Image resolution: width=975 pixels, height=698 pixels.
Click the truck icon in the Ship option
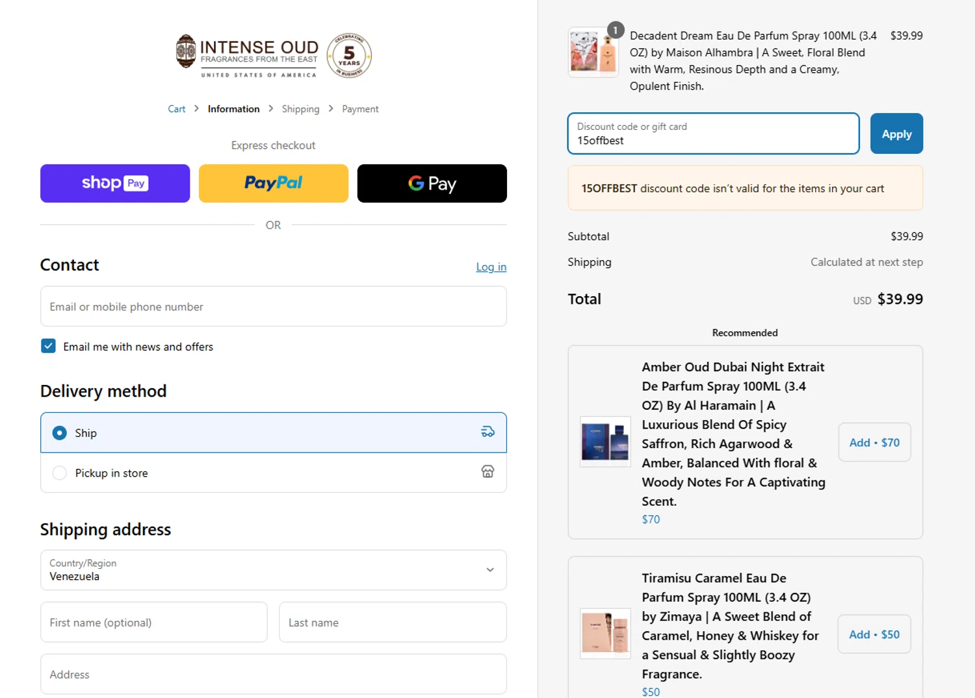point(487,432)
